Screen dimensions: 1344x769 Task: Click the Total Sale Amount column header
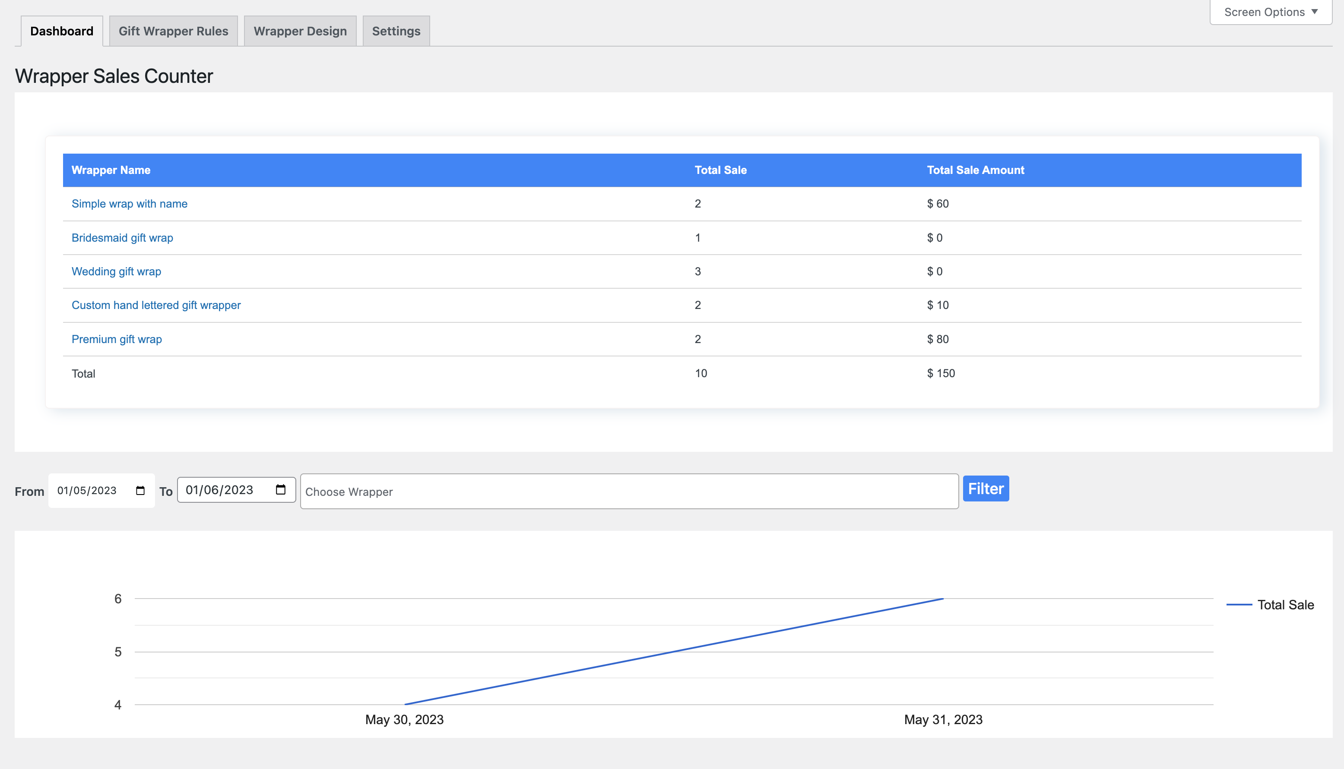click(x=975, y=170)
